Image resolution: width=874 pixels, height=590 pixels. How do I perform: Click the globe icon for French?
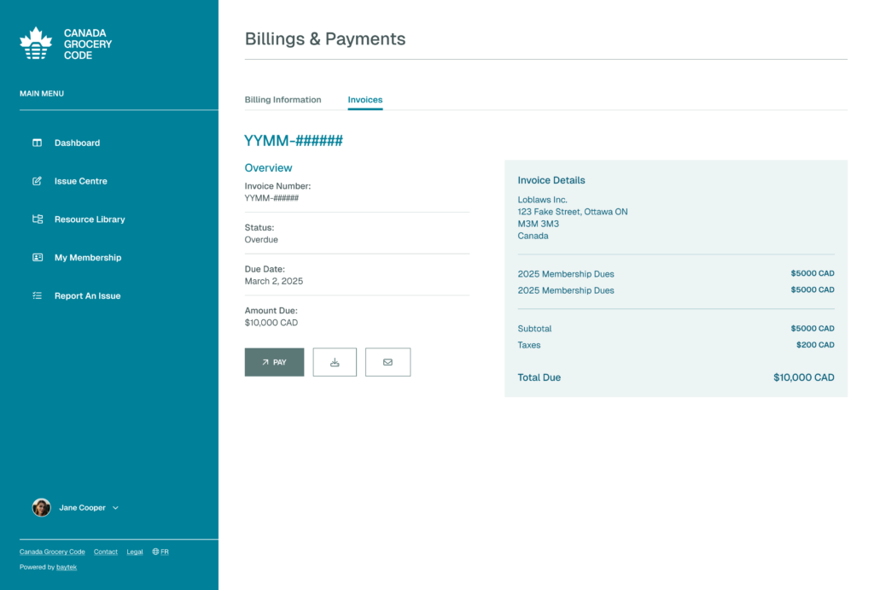(x=155, y=552)
